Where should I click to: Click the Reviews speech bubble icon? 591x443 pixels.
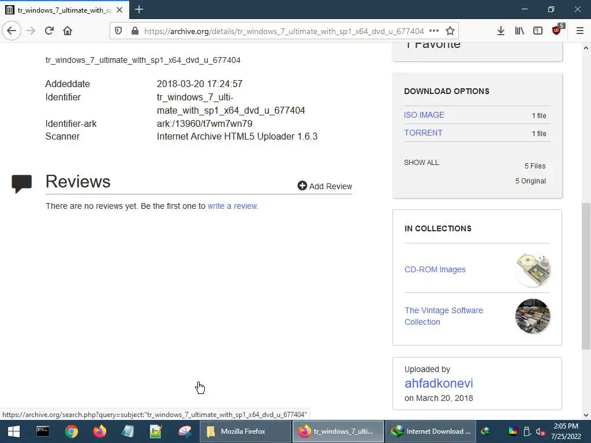22,184
